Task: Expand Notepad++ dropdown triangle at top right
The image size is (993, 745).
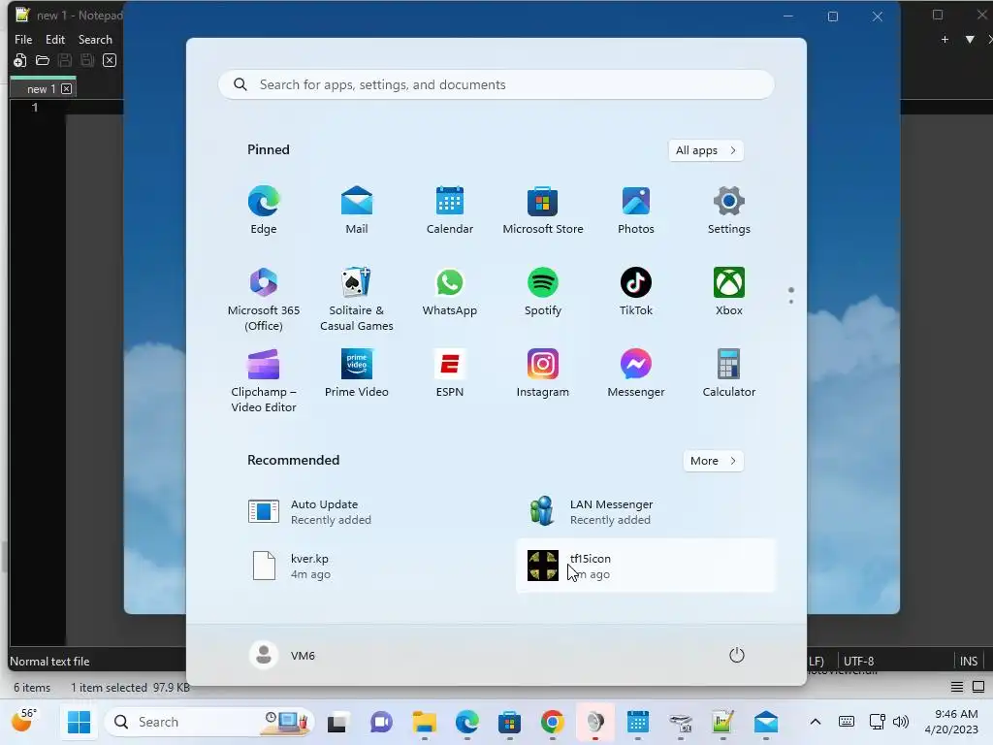Action: tap(970, 39)
